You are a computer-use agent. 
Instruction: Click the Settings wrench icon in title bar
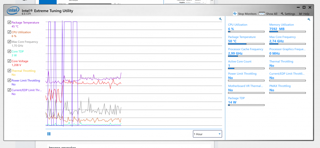pos(282,14)
